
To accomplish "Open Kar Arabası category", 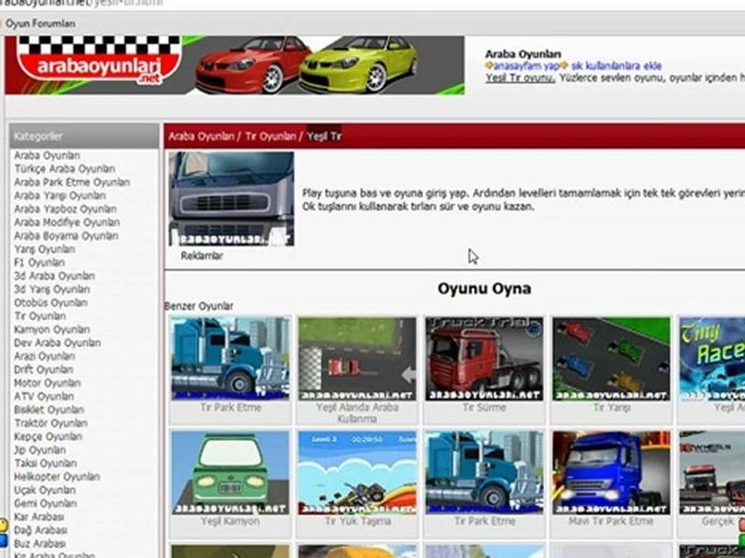I will pos(39,517).
